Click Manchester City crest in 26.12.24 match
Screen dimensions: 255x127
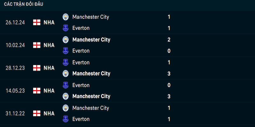(x=66, y=17)
